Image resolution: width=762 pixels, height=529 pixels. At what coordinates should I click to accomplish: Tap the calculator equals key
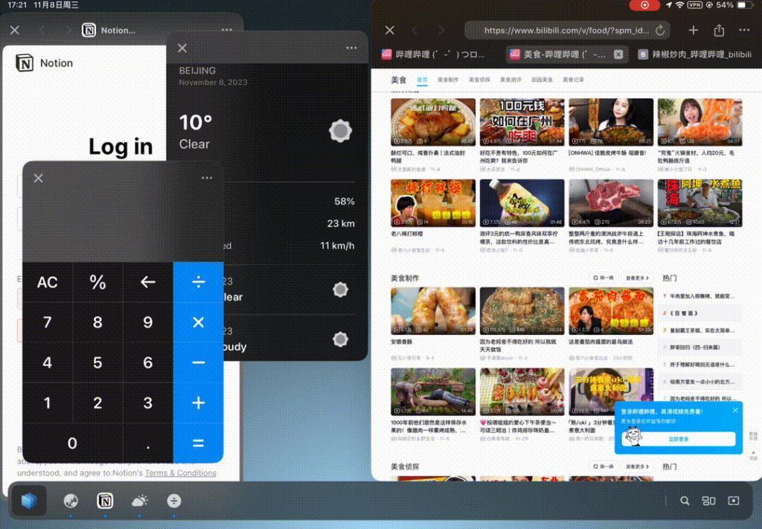[x=198, y=443]
